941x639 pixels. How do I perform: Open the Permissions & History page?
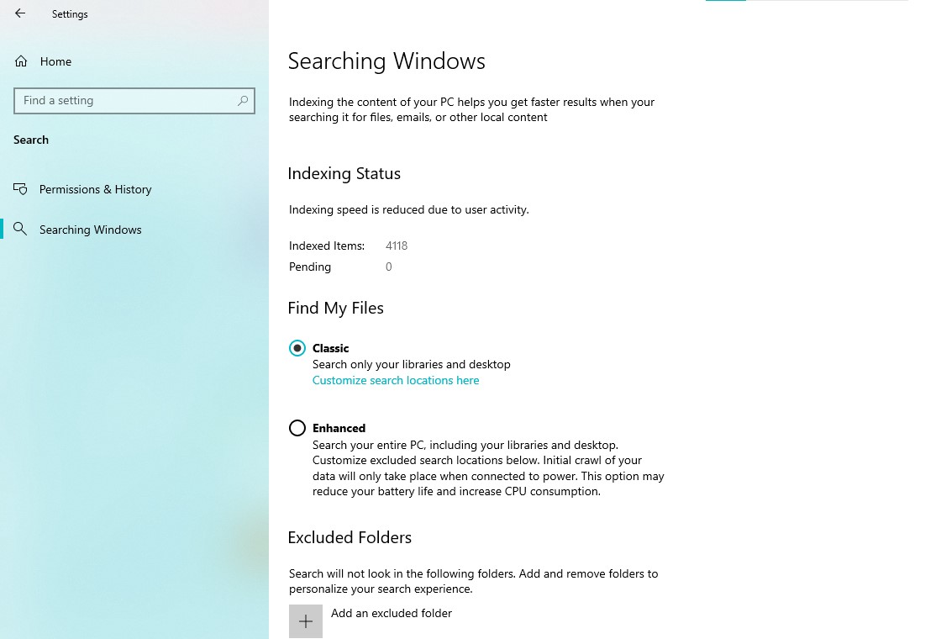(95, 189)
